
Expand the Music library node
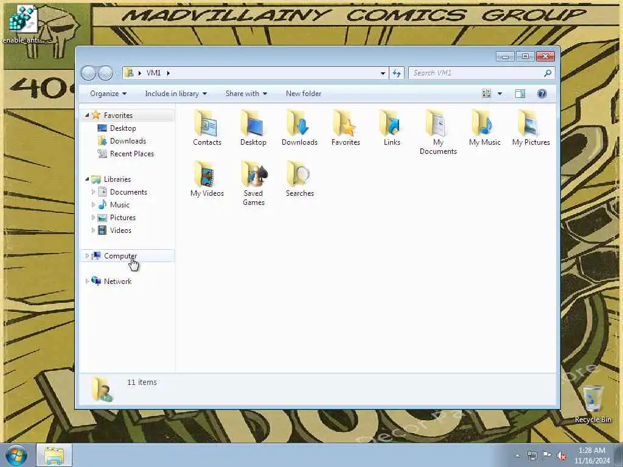pos(93,204)
